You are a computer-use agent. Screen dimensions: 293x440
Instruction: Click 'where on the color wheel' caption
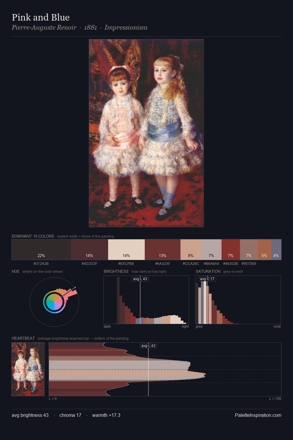[x=42, y=272]
